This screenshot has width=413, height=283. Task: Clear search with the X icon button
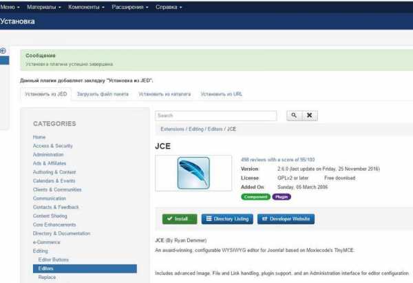[310, 116]
